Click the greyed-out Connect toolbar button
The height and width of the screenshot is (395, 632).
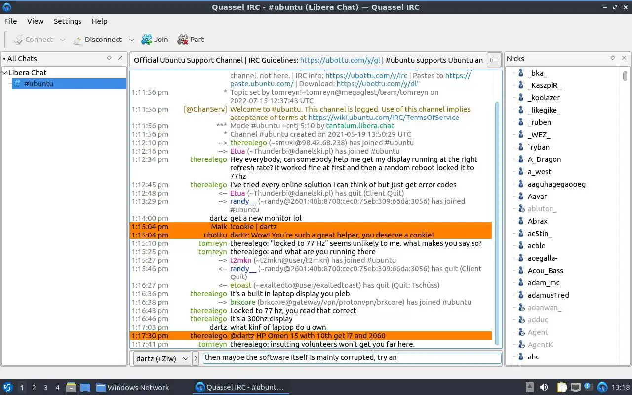(x=33, y=39)
